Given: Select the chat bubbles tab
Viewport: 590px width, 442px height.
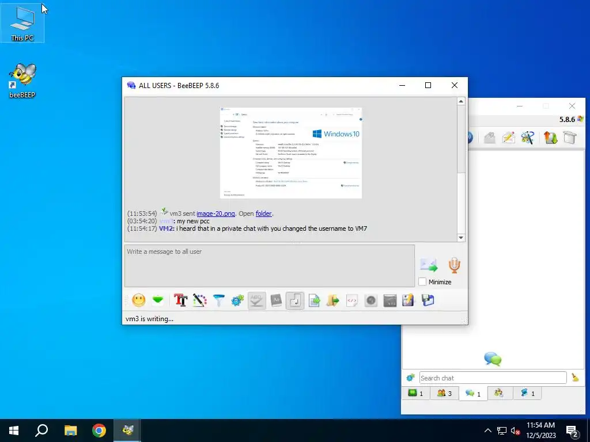Looking at the screenshot, I should 473,394.
